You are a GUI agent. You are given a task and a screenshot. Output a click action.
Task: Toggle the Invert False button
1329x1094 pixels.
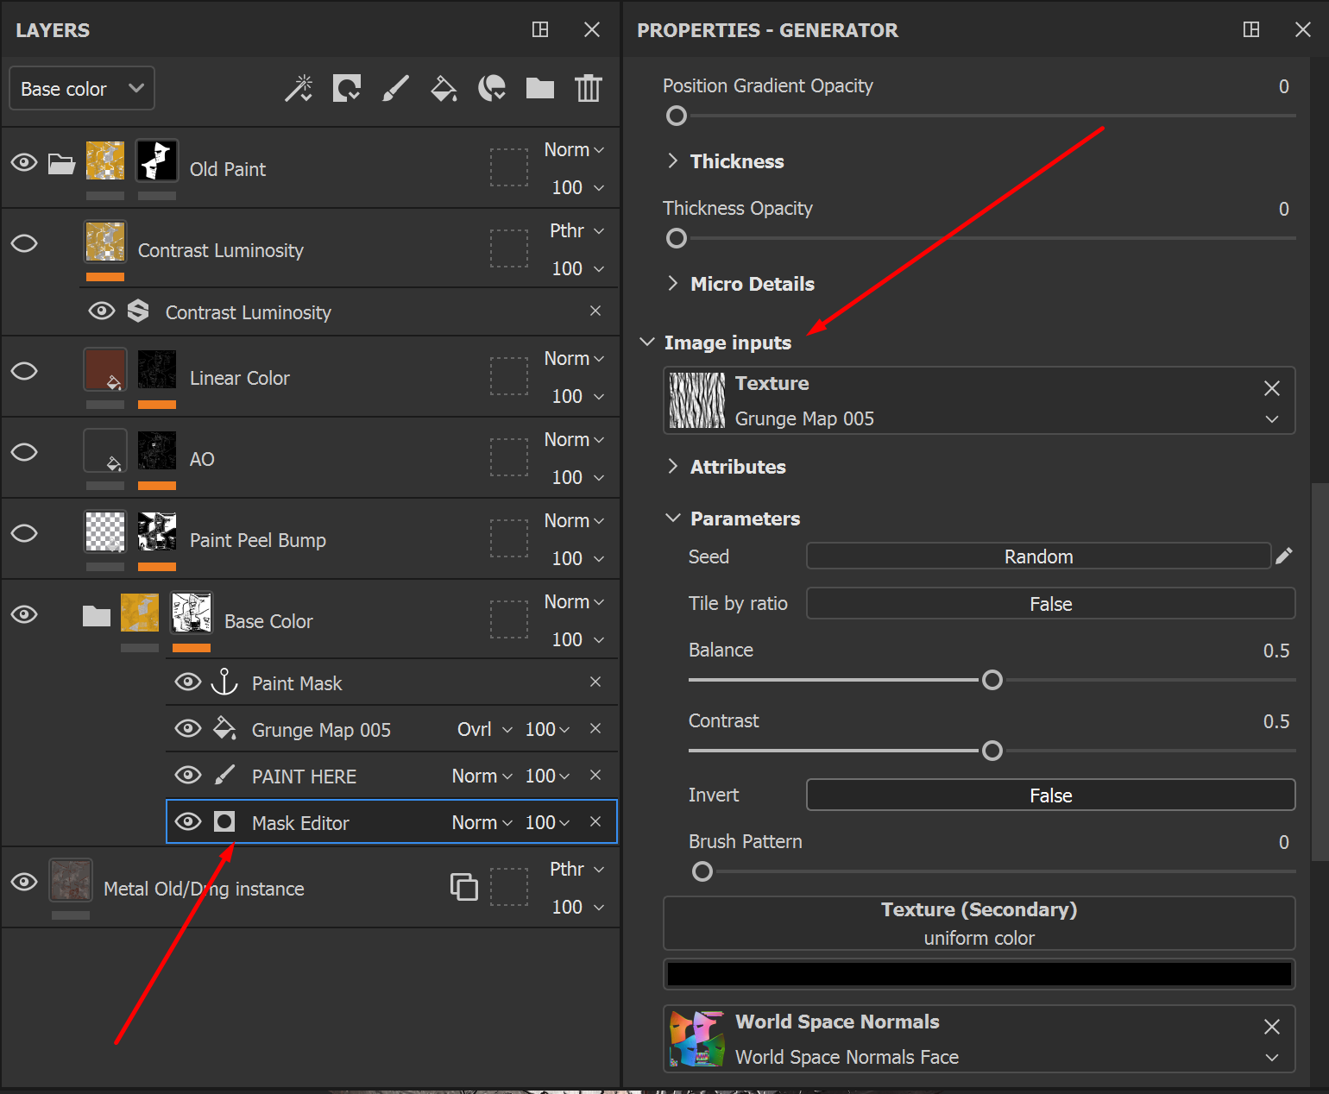1050,795
